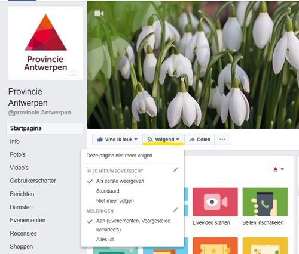Click the thumbs-up Vind ik leuk icon
The image size is (299, 254).
coord(100,140)
